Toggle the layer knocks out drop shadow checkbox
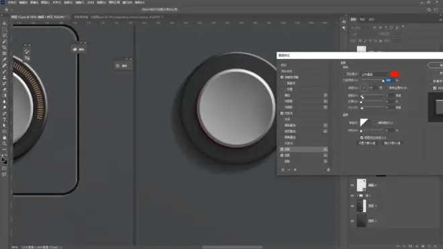443x249 pixels. 362,138
